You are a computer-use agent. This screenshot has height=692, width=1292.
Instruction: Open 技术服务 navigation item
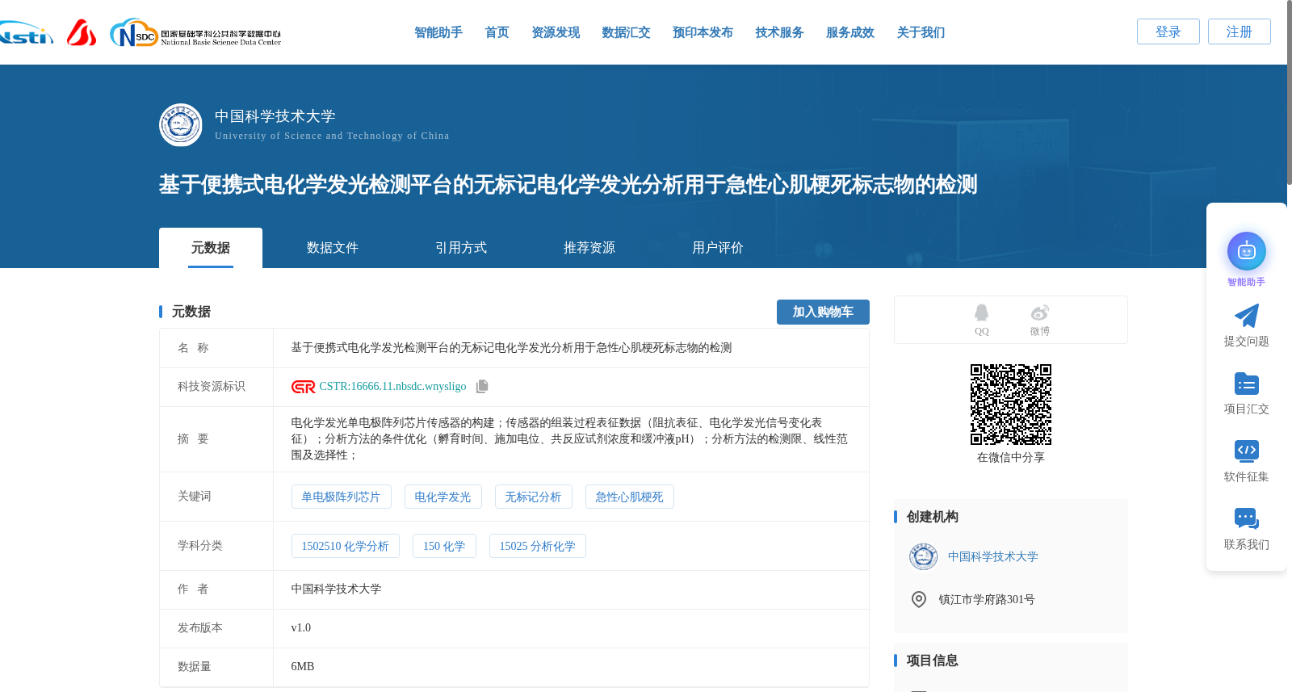pos(779,32)
